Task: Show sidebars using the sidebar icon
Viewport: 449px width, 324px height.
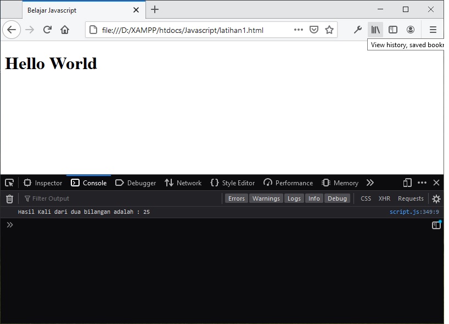Action: [393, 30]
